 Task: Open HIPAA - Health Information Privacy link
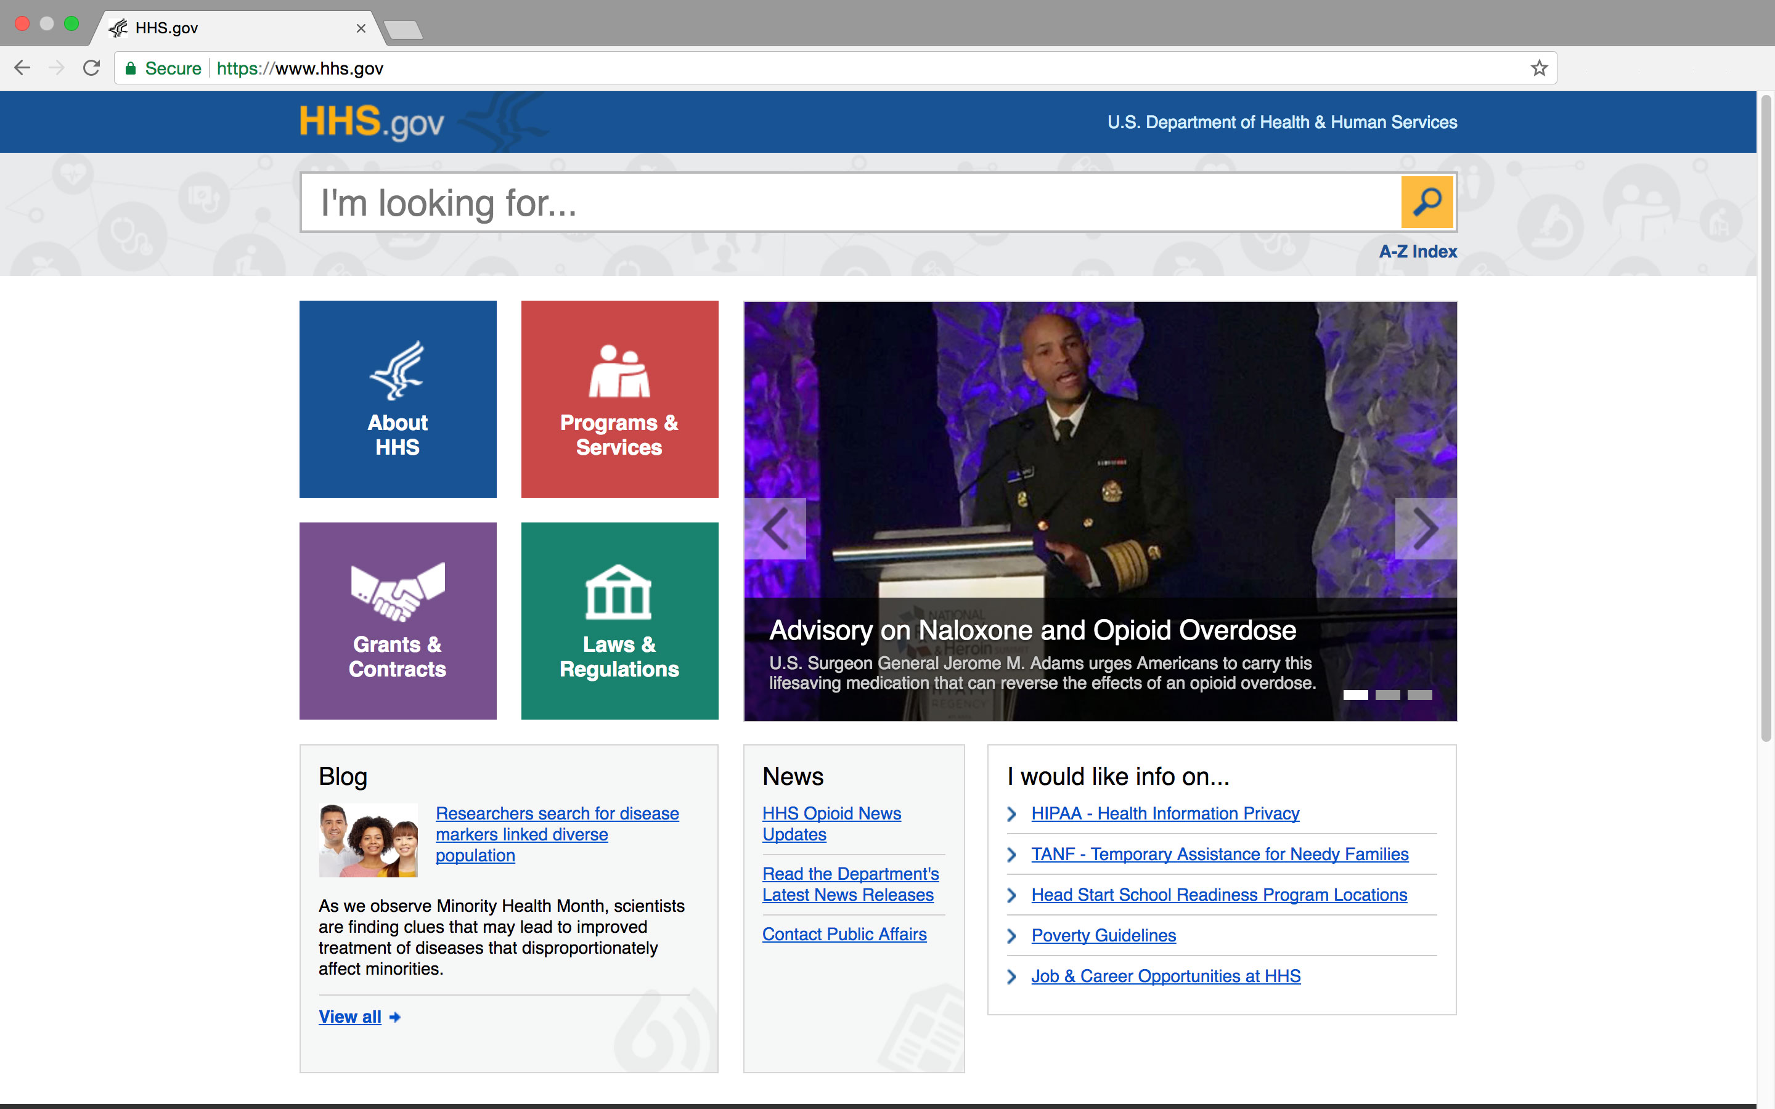pyautogui.click(x=1165, y=813)
